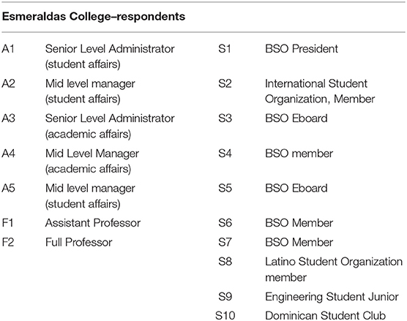Screen dimensions: 407x321
Task: Click the Assistant Professor entry
Action: tap(93, 223)
